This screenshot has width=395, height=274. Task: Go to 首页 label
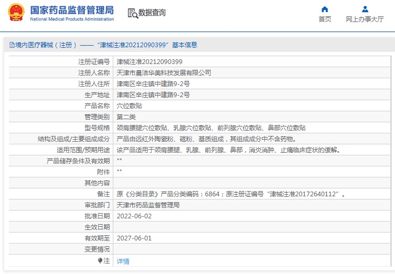325,19
